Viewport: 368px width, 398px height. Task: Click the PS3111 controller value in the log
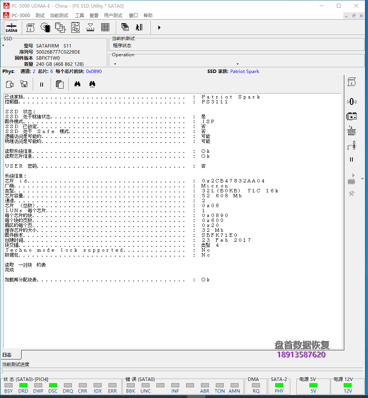(x=215, y=102)
